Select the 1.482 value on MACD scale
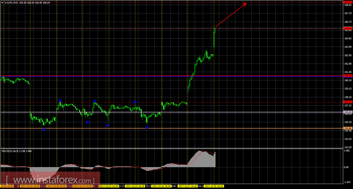Screen dimensions: 353x189 [347, 151]
